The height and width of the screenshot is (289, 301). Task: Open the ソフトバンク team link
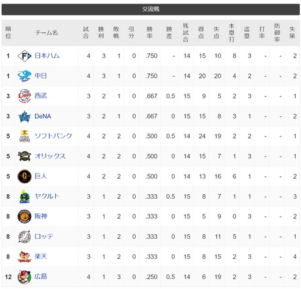tap(53, 136)
